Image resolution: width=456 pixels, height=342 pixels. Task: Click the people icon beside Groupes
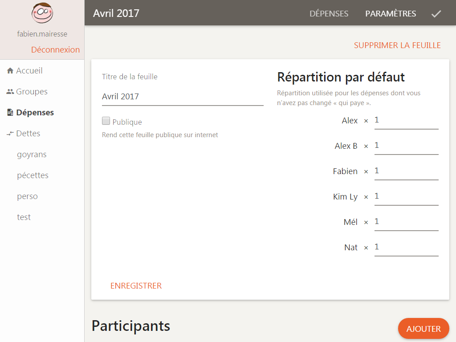pos(10,92)
